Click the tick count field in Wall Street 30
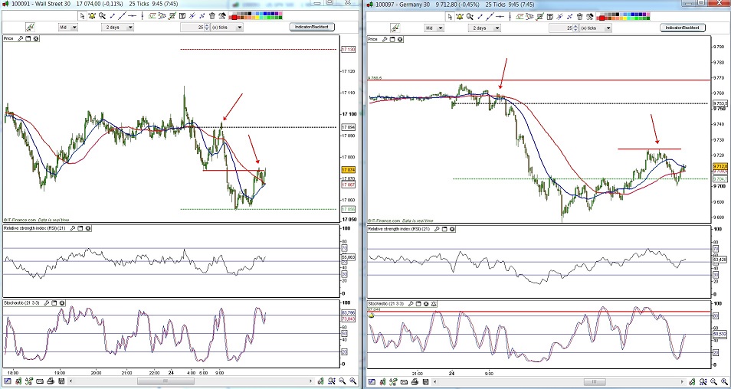731x389 pixels. coord(192,27)
